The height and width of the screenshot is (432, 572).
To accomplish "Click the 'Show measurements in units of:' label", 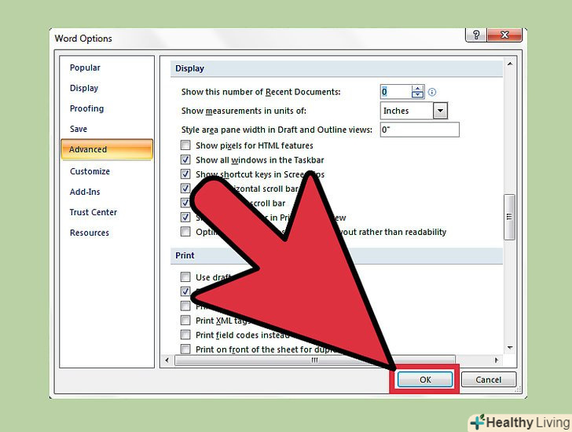I will click(244, 111).
